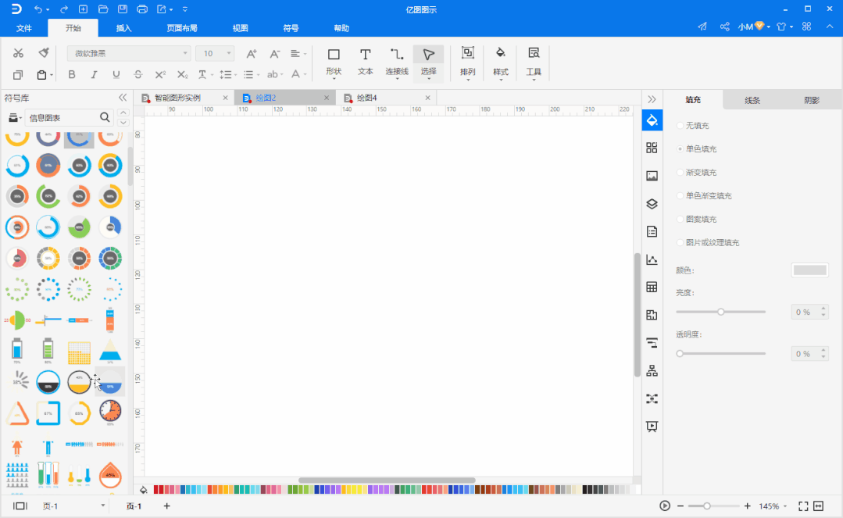Click the Format Painter icon
Image resolution: width=843 pixels, height=518 pixels.
click(x=44, y=52)
